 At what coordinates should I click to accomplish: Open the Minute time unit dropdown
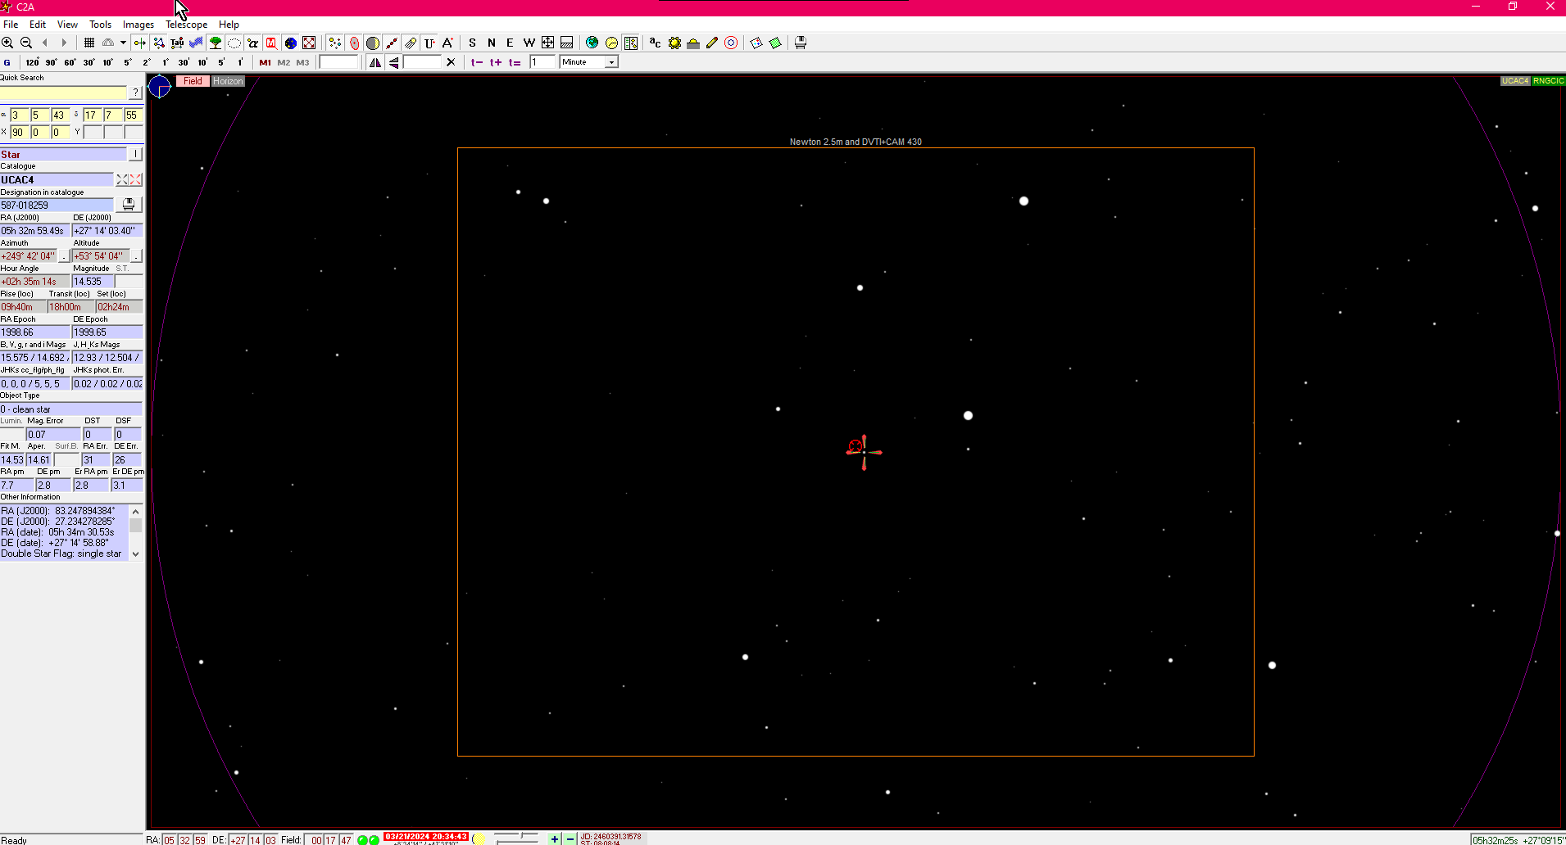[611, 62]
